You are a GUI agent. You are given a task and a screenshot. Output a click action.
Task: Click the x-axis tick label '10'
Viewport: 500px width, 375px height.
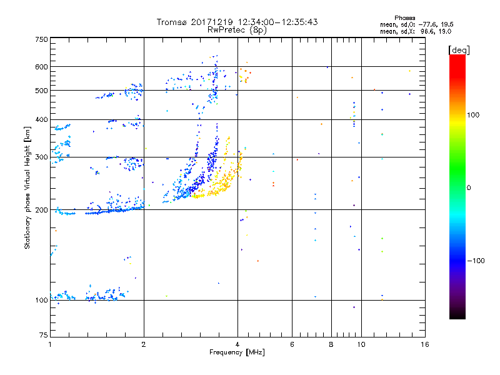pyautogui.click(x=361, y=344)
